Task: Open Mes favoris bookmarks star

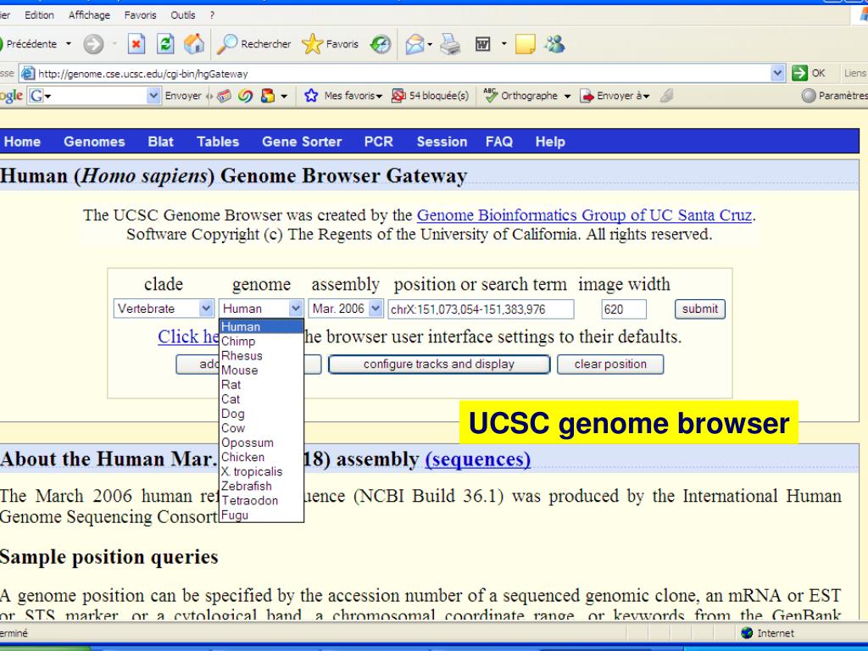Action: tap(343, 96)
